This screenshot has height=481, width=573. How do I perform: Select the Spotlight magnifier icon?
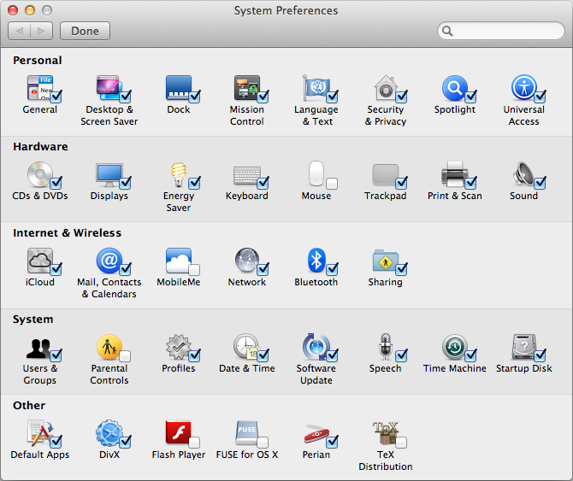tap(455, 88)
